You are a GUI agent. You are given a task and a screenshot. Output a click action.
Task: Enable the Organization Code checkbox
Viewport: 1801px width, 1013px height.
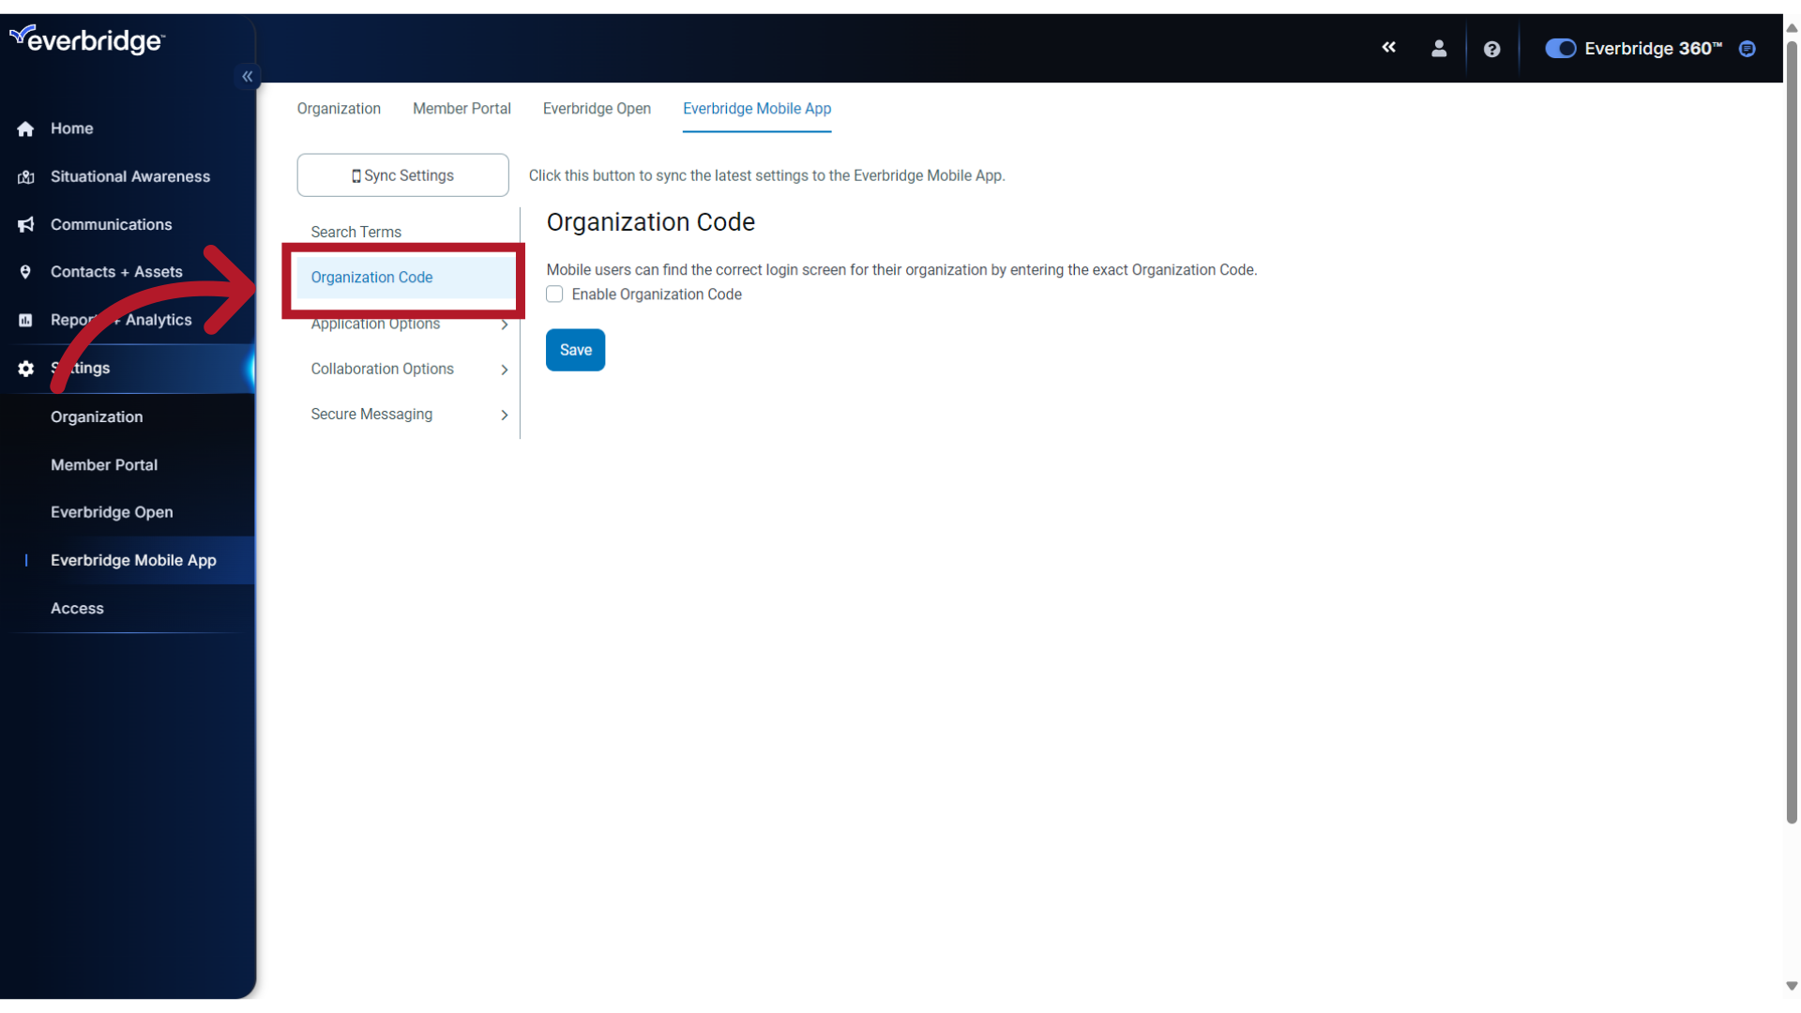pos(554,295)
